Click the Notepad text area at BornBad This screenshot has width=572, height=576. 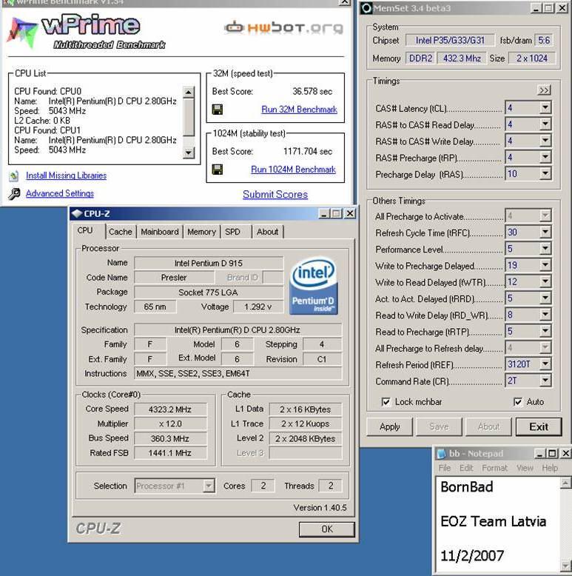click(467, 486)
